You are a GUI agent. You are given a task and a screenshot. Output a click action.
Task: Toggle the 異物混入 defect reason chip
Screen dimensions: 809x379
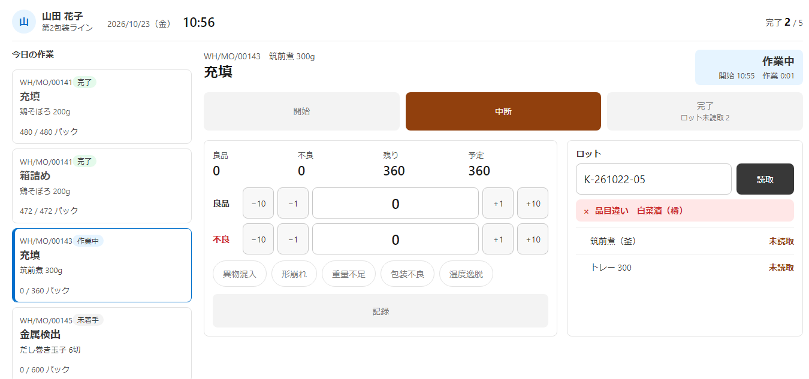click(240, 274)
